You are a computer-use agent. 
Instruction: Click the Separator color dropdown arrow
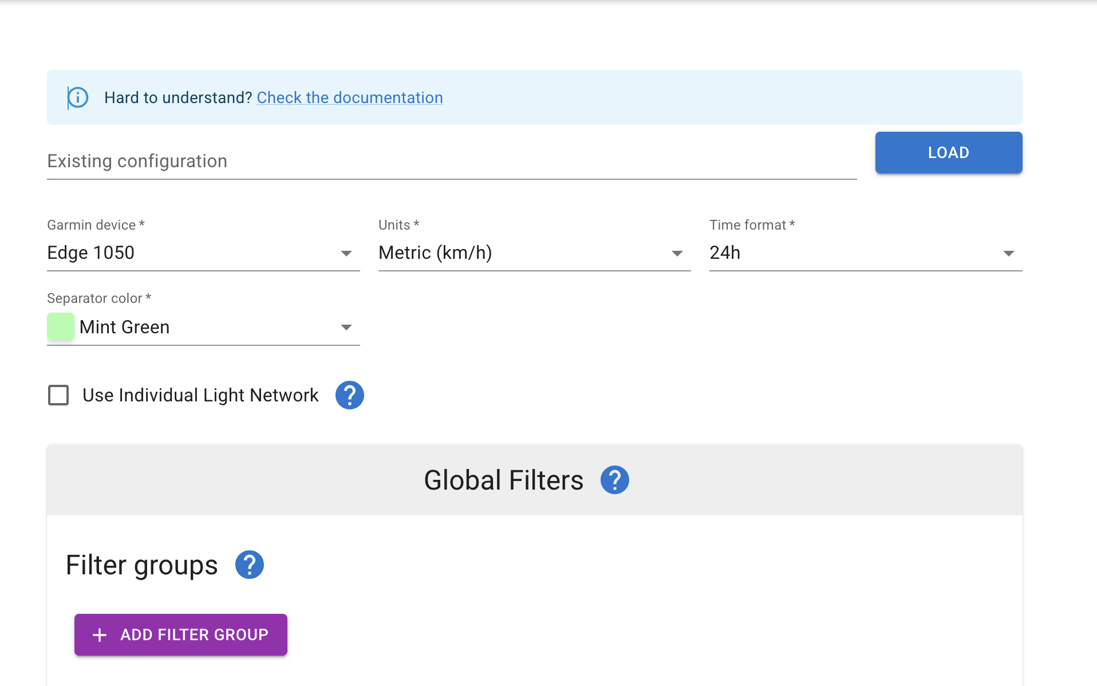pyautogui.click(x=346, y=328)
